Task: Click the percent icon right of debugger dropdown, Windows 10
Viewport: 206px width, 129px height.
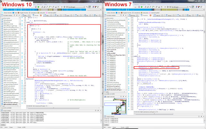Action: click(x=87, y=7)
